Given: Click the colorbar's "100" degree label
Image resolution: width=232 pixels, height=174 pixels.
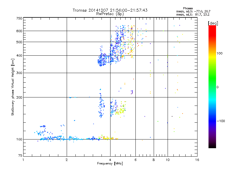Looking at the screenshot, I should click(220, 53).
